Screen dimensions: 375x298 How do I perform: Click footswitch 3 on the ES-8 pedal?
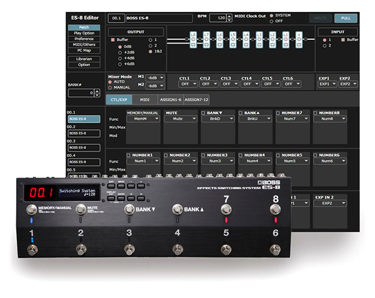pos(129,250)
